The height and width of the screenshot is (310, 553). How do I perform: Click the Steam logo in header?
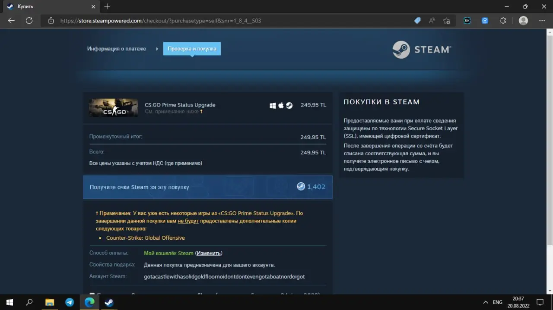click(422, 50)
